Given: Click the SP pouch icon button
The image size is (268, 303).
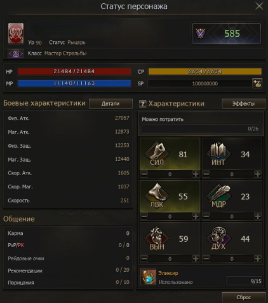Looking at the screenshot, I should 257,83.
